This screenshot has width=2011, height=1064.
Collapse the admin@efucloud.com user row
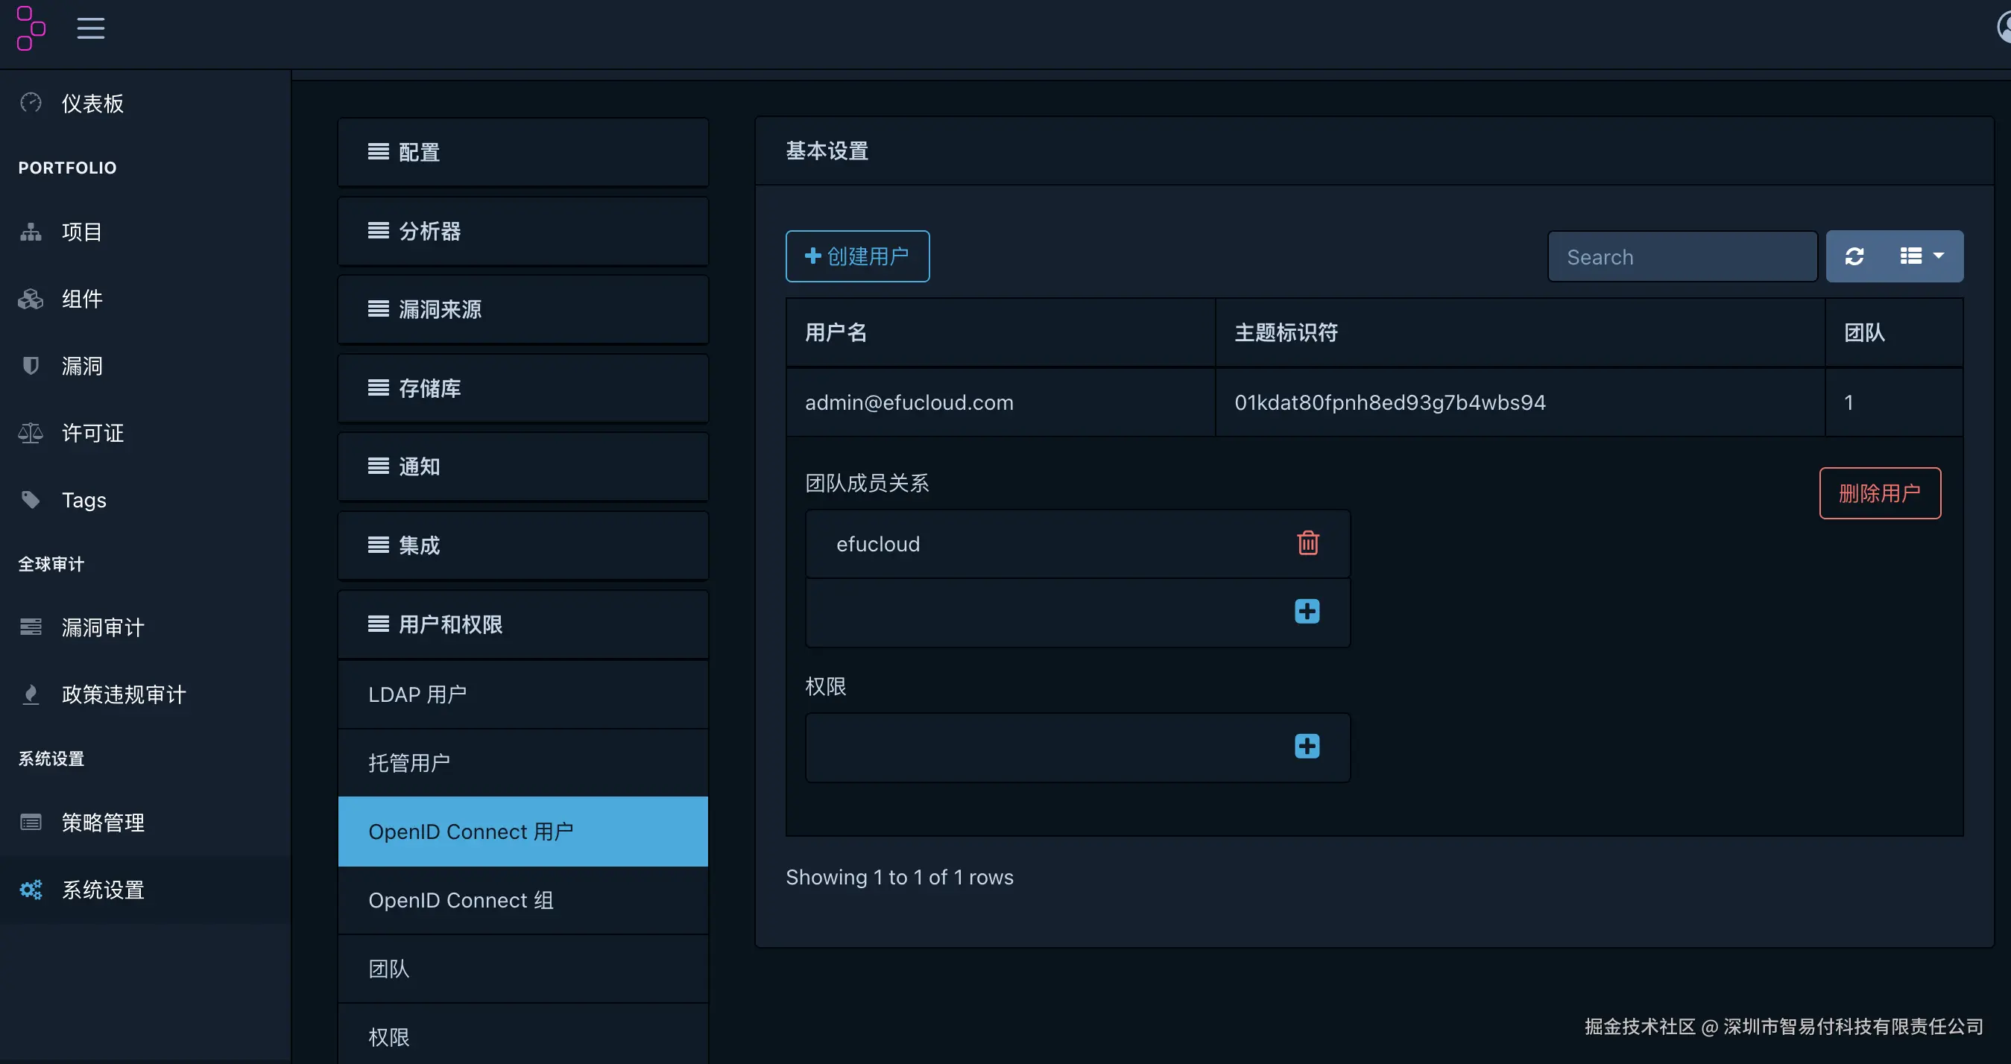[909, 402]
